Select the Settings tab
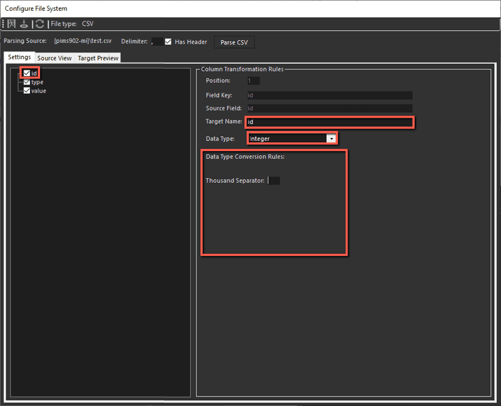The height and width of the screenshot is (406, 501). pyautogui.click(x=19, y=57)
